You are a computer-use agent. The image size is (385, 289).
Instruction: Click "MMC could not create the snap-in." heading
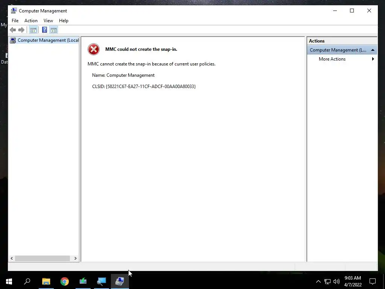141,49
